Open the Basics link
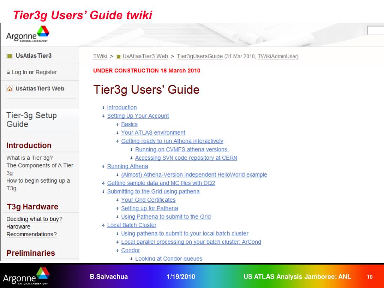The image size is (384, 288). click(x=129, y=124)
